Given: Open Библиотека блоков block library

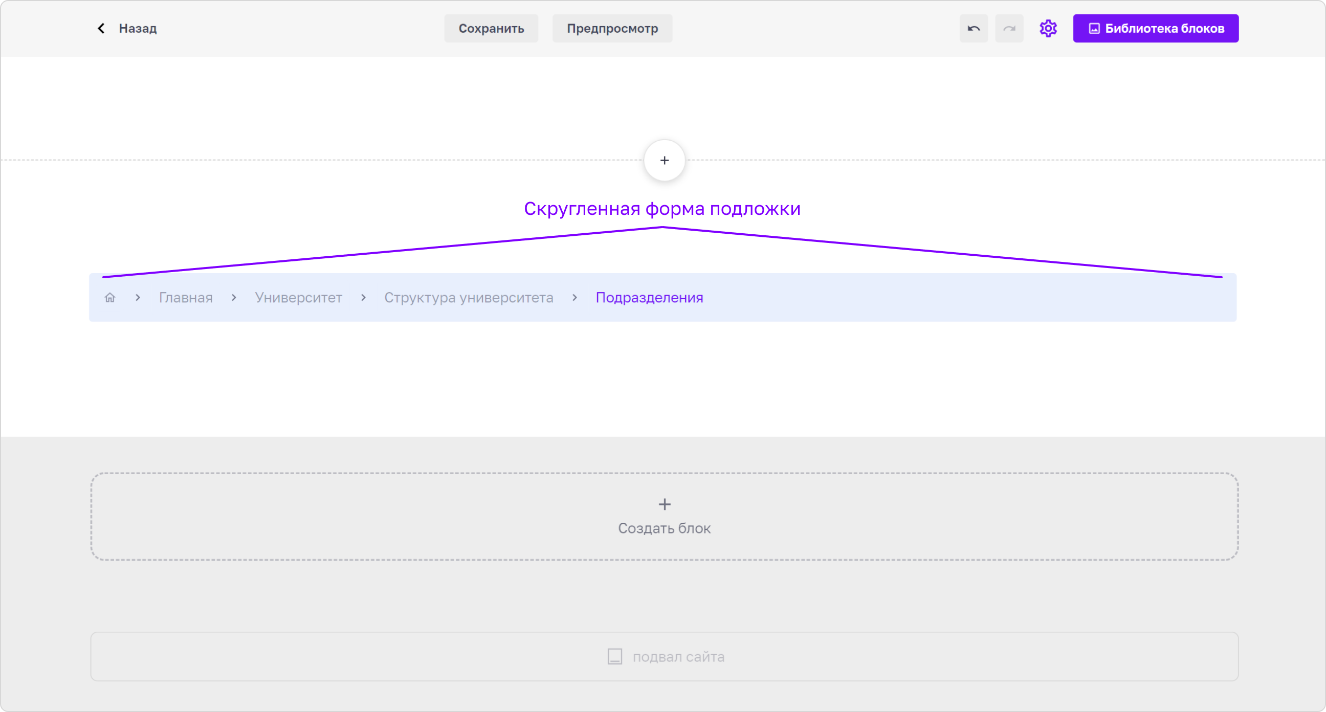Looking at the screenshot, I should coord(1156,28).
